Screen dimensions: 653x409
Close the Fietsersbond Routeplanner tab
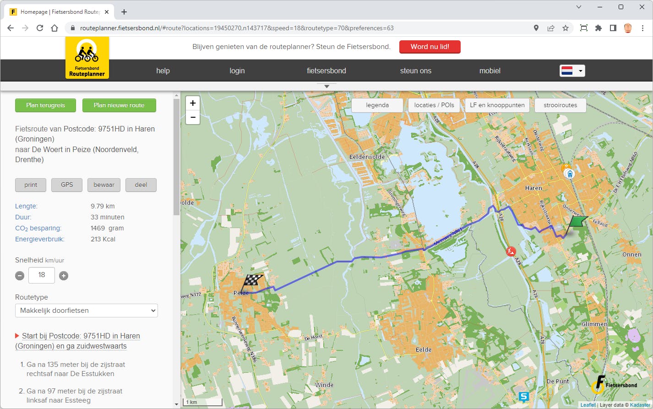click(x=107, y=12)
